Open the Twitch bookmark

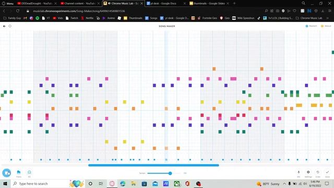72,18
